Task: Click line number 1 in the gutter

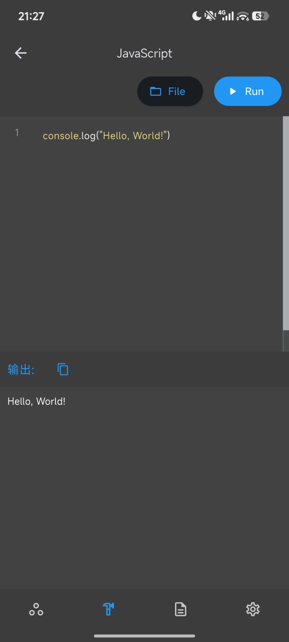Action: coord(17,133)
